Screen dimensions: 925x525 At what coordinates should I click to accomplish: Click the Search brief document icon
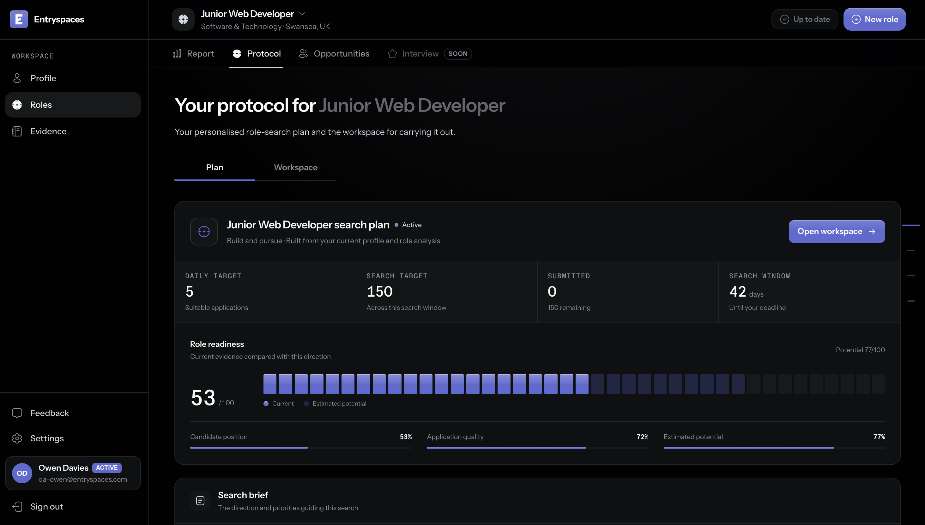click(x=200, y=500)
